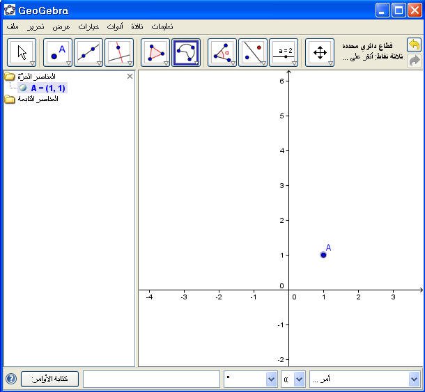The width and height of the screenshot is (425, 392).
Task: Click the help question mark icon
Action: click(11, 379)
